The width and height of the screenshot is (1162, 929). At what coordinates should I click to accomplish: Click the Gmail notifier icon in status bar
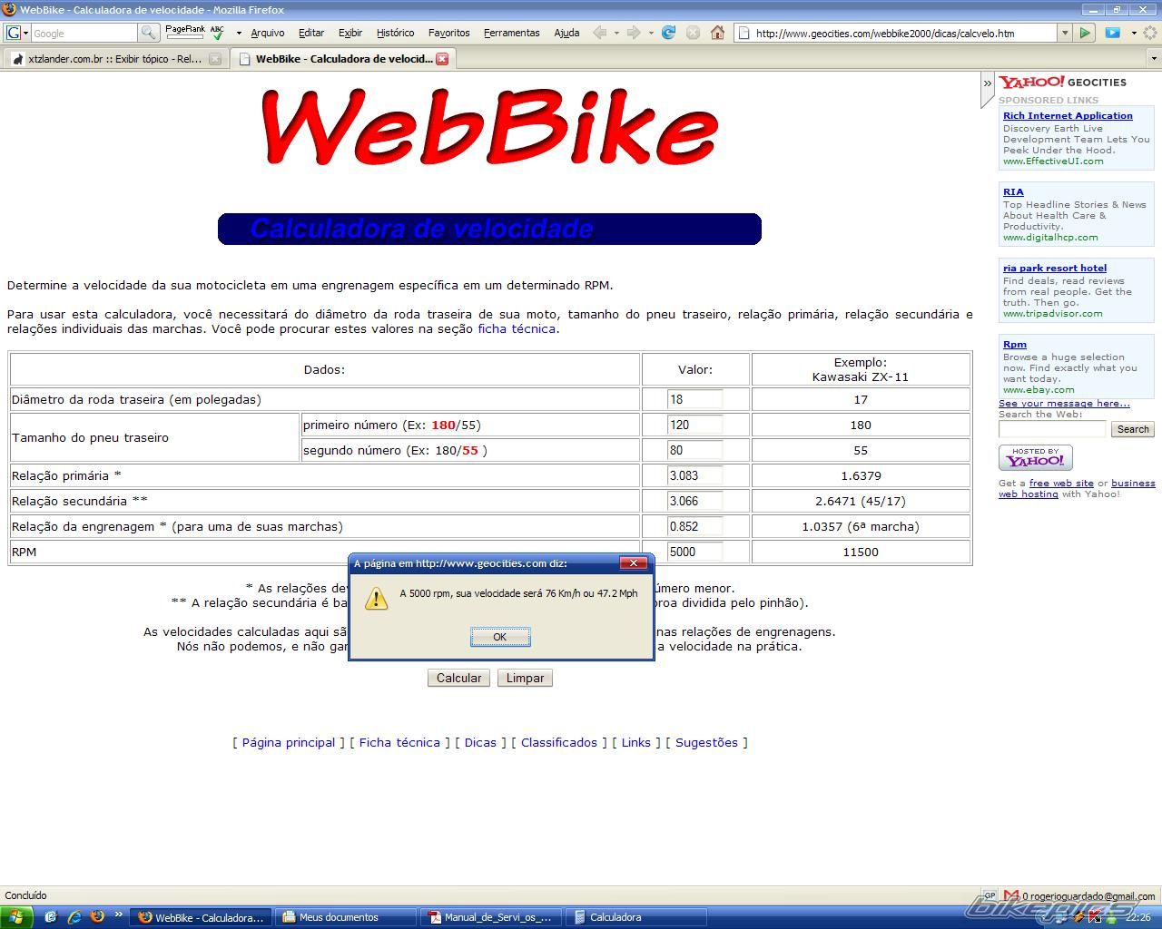(x=1011, y=896)
